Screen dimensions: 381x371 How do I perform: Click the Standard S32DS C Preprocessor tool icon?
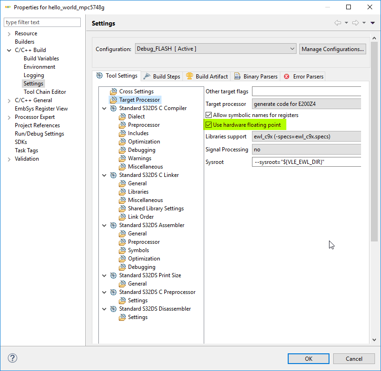click(x=114, y=292)
